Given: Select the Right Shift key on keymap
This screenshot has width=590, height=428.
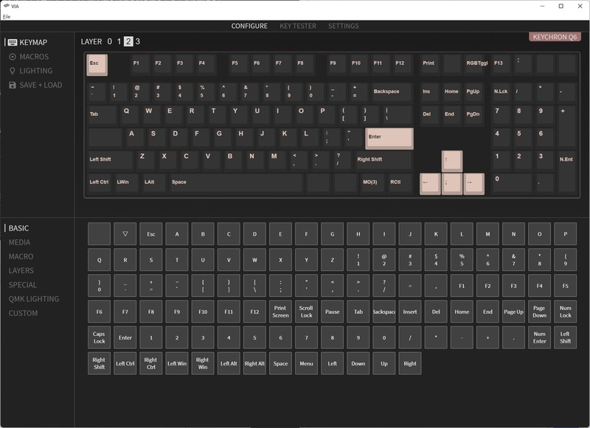Looking at the screenshot, I should point(383,161).
